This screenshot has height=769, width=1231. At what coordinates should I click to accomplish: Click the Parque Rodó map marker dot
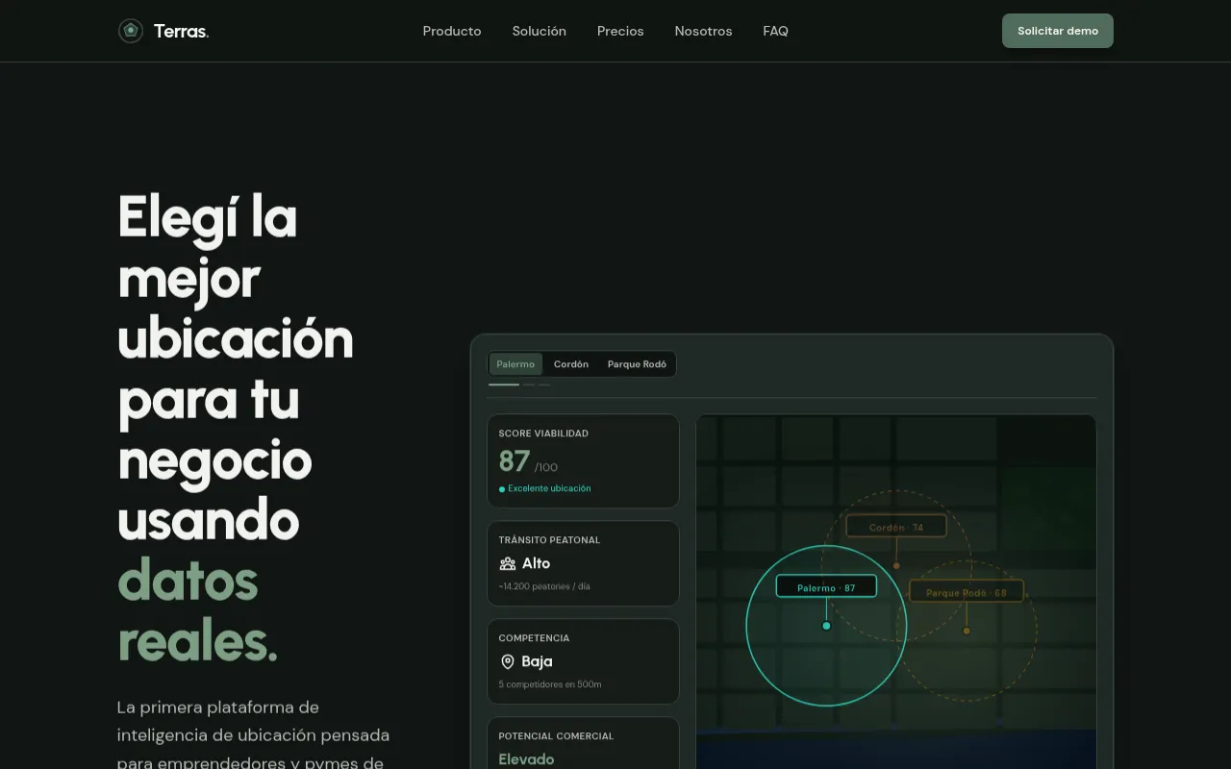pyautogui.click(x=967, y=631)
